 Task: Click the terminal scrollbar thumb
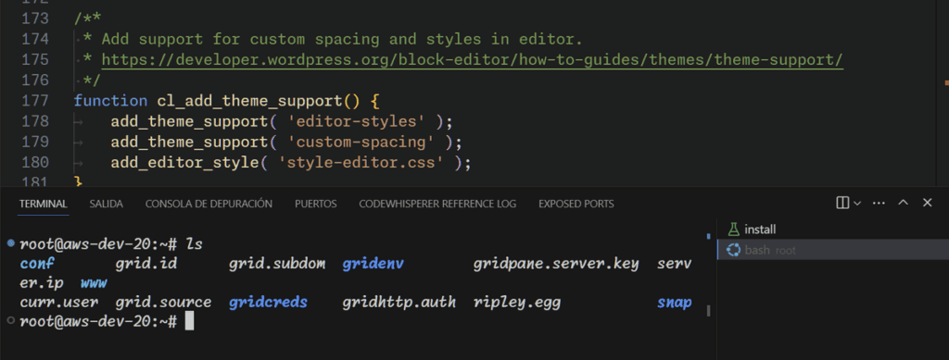click(x=708, y=310)
